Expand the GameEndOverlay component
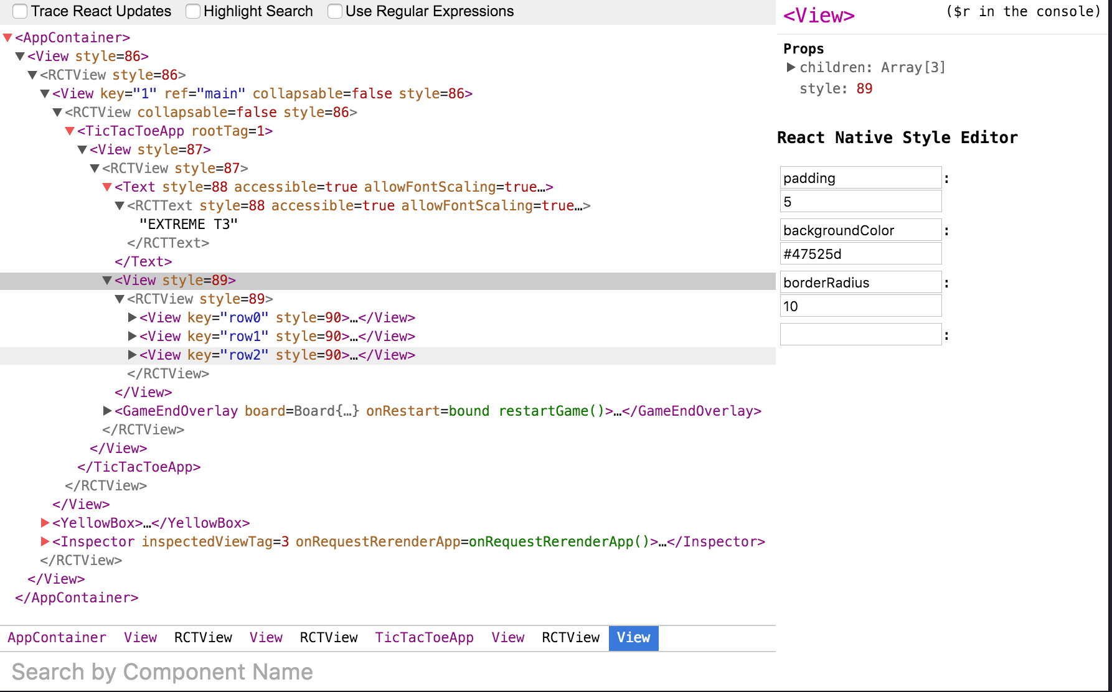Screen dimensions: 1112x692 click(x=107, y=411)
